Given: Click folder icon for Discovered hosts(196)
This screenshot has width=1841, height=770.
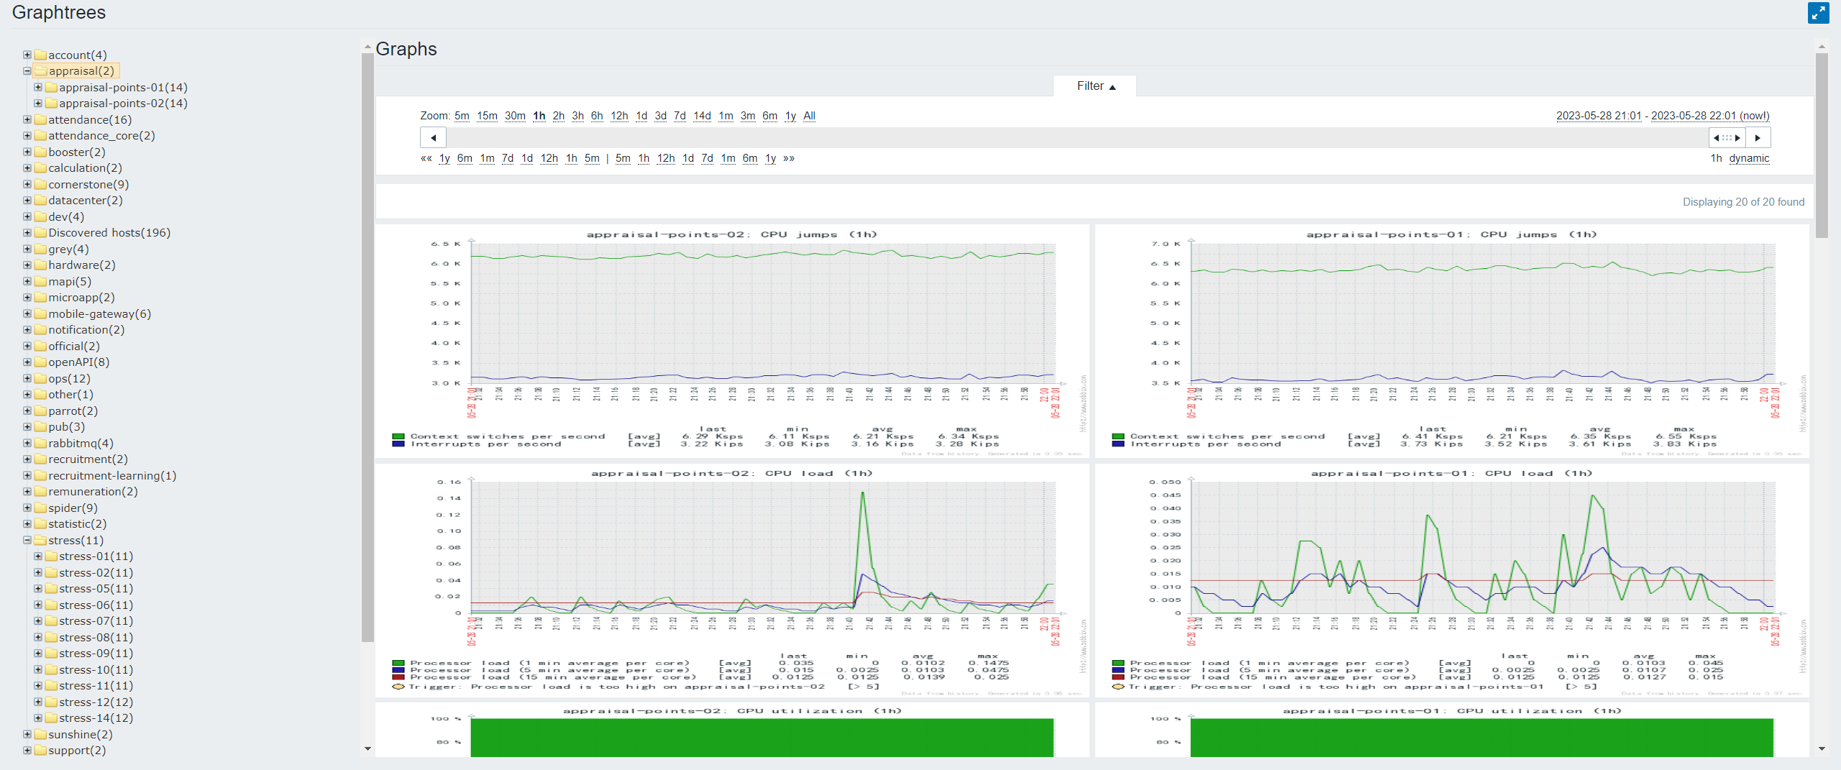Looking at the screenshot, I should click(x=41, y=233).
